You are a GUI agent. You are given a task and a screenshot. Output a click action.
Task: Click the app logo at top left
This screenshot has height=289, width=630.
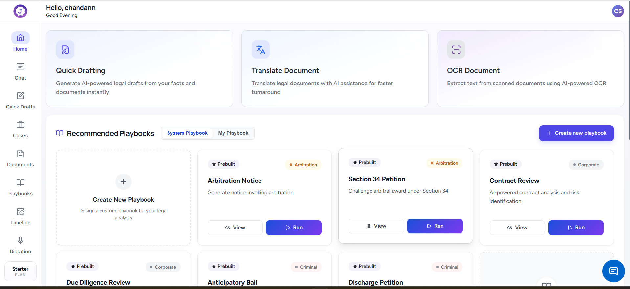click(20, 11)
